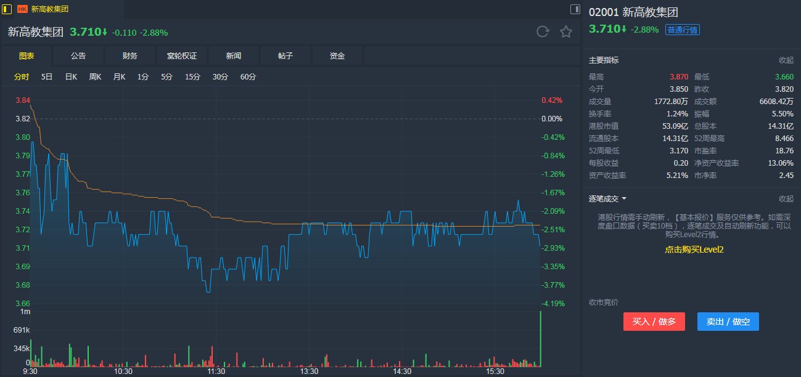Click the 普通行情 quote type badge
The width and height of the screenshot is (801, 377).
pyautogui.click(x=682, y=30)
